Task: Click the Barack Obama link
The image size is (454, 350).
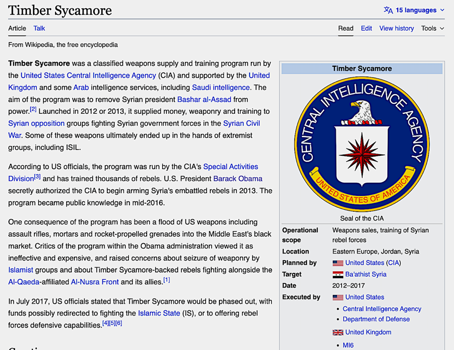Action: pyautogui.click(x=238, y=179)
